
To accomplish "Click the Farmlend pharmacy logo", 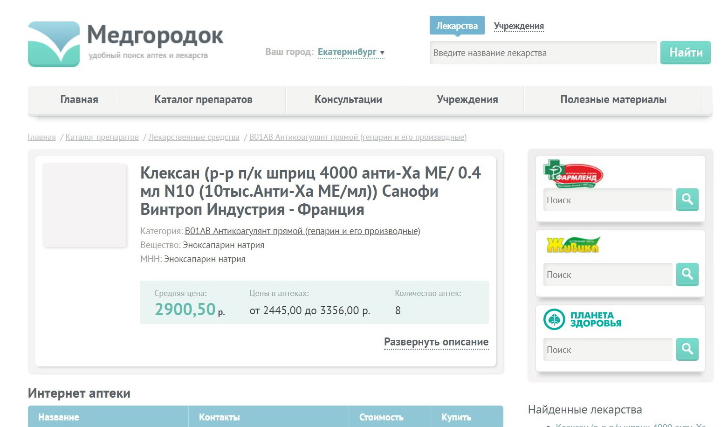I will pos(573,174).
